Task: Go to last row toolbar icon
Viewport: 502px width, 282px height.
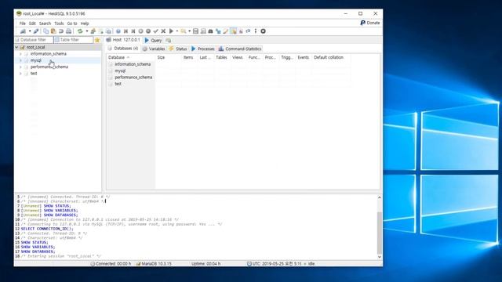Action: click(x=133, y=31)
